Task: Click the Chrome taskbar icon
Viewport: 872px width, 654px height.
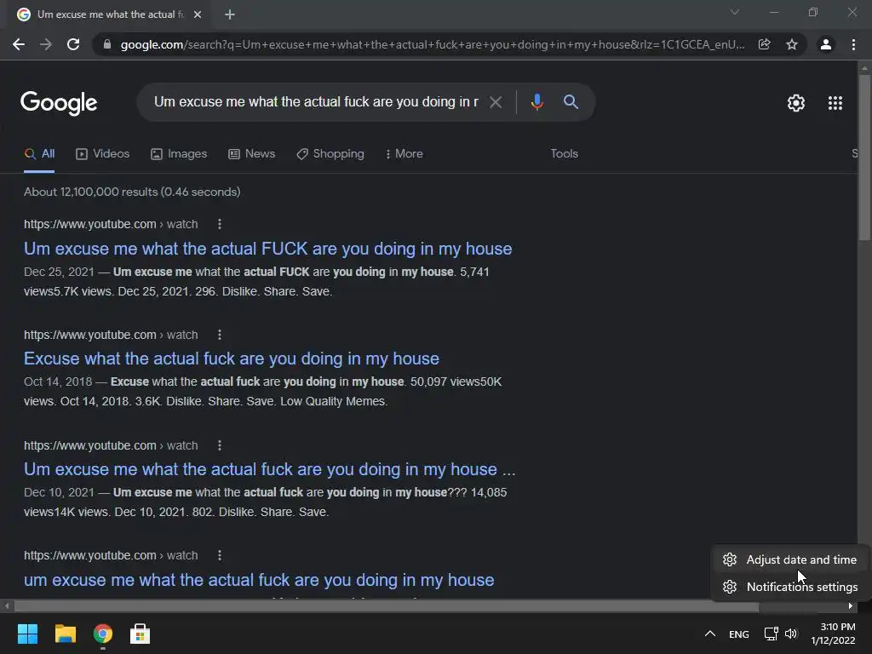Action: [103, 634]
